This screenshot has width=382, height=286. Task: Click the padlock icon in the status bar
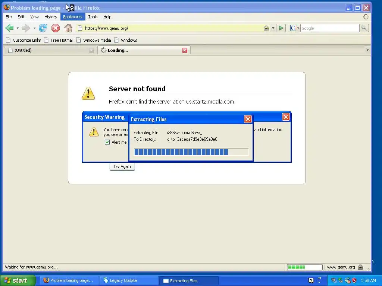[x=360, y=267]
